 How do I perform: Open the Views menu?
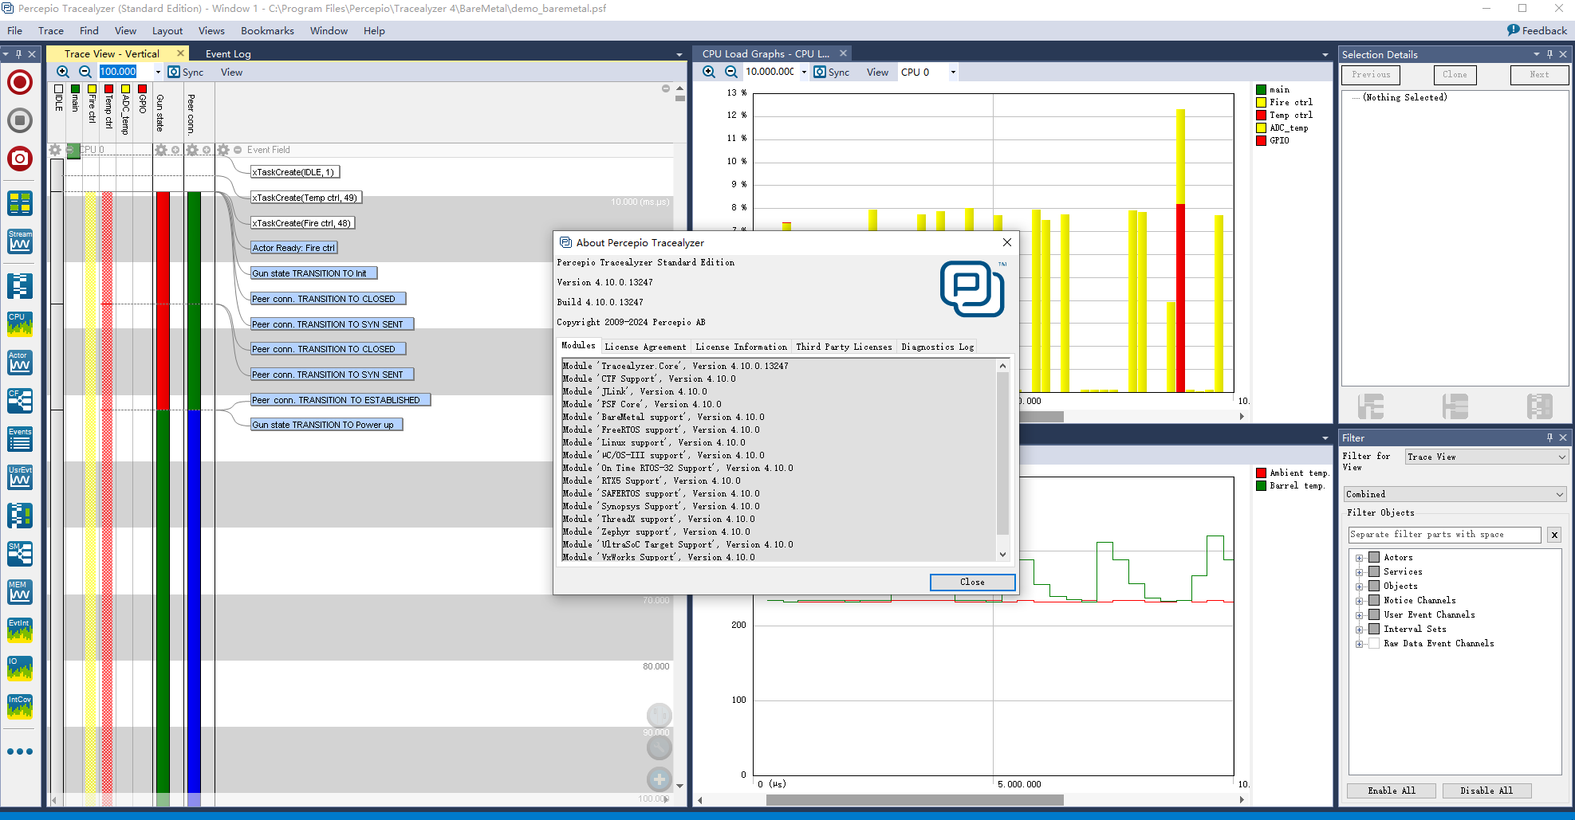tap(211, 30)
